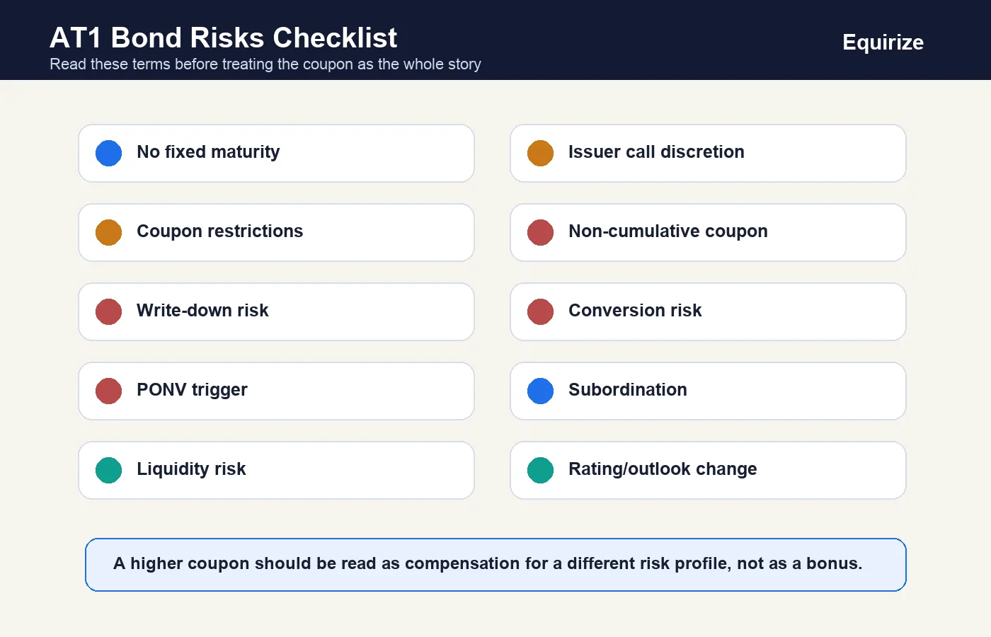Viewport: 991px width, 637px height.
Task: Select the No fixed maturity card
Action: [276, 153]
